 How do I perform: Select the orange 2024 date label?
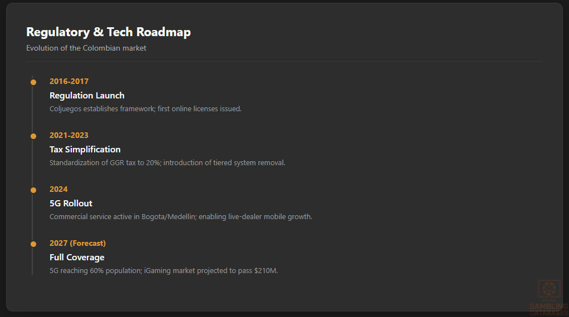pyautogui.click(x=58, y=189)
